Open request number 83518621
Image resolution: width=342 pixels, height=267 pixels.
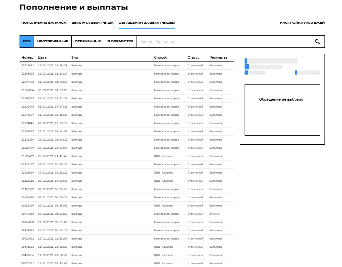click(127, 66)
